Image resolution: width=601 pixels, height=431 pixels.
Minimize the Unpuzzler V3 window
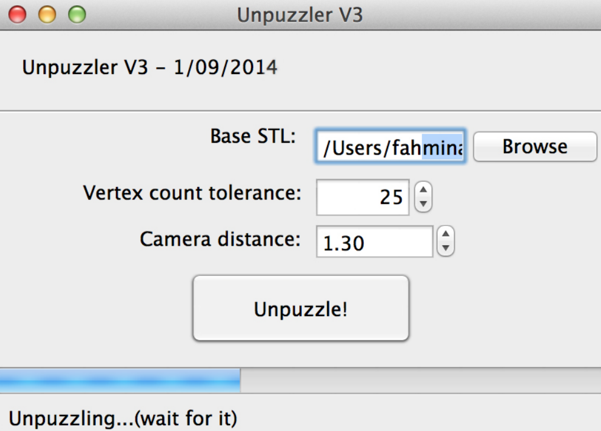[x=47, y=15]
